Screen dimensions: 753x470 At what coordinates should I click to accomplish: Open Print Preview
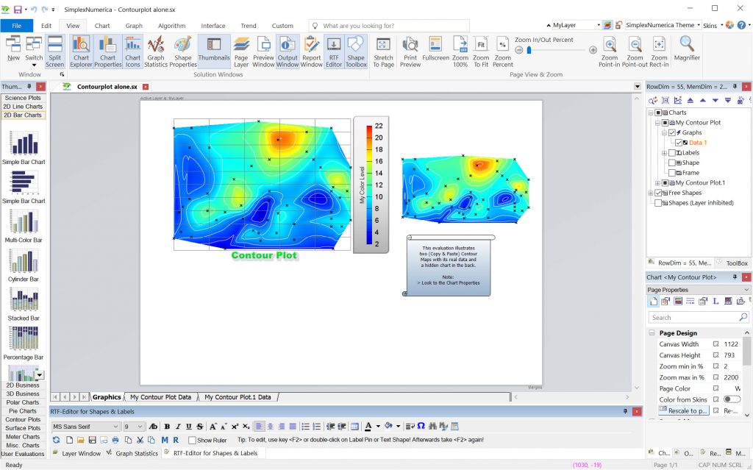click(410, 51)
